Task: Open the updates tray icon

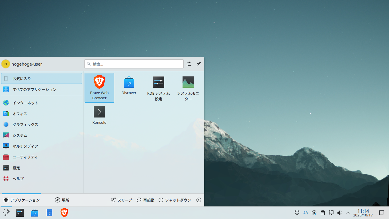Action: click(x=314, y=212)
